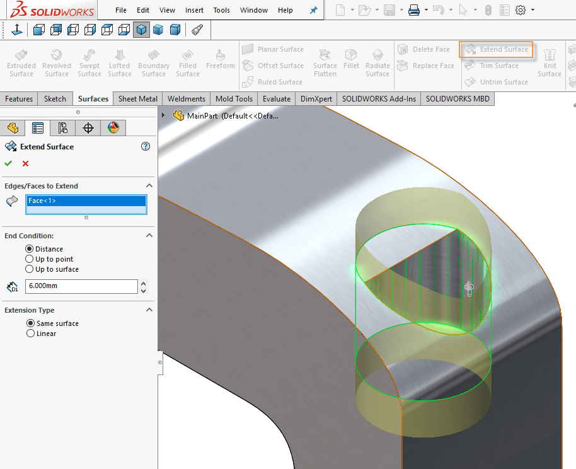Click the Extend Surface command

pyautogui.click(x=496, y=49)
